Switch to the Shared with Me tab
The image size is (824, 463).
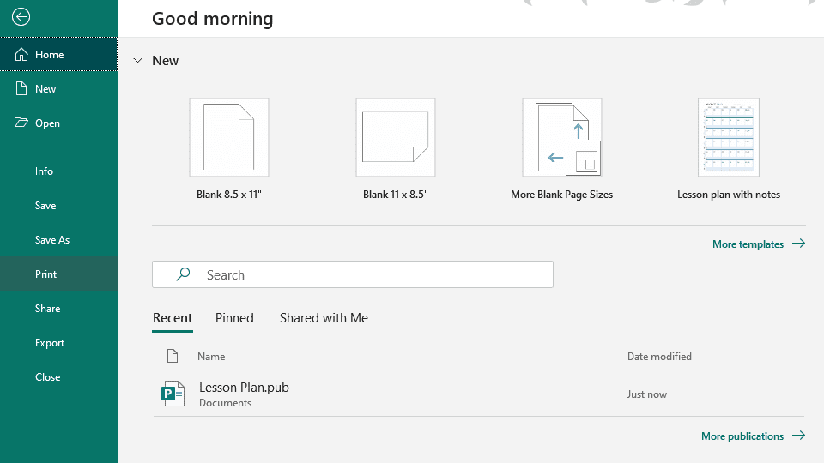[324, 318]
